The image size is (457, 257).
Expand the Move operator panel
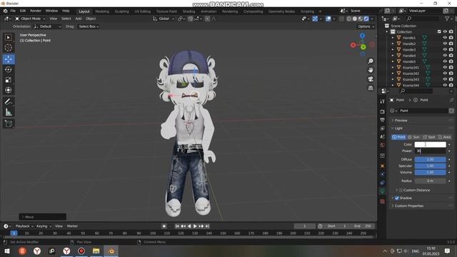(x=43, y=217)
